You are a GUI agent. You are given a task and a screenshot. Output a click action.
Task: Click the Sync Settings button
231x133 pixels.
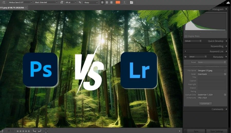pos(217,131)
